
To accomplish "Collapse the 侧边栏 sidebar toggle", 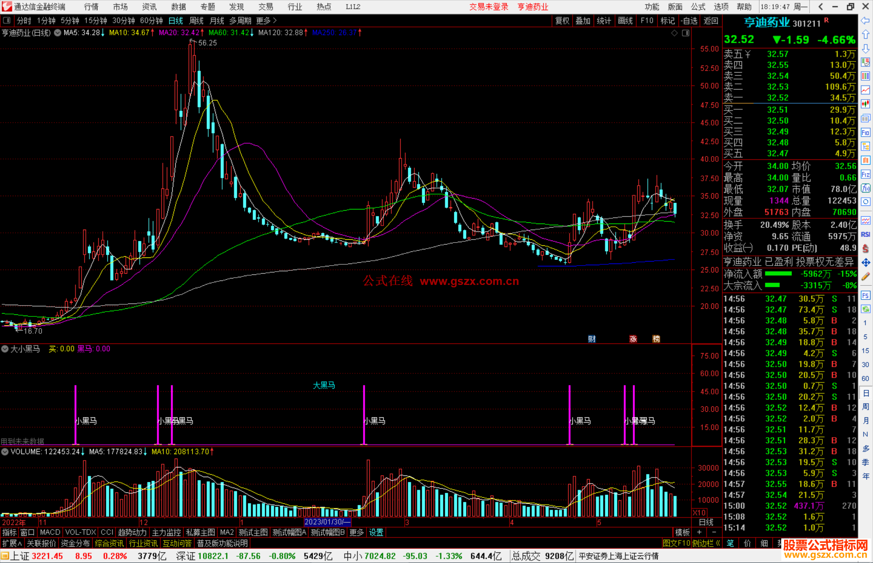I will coord(706,543).
